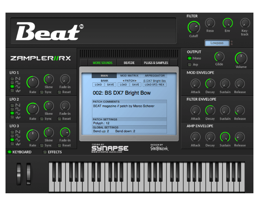Image resolution: width=255 pixels, height=198 pixels.
Task: Click the Synapse Audio logo
Action: (x=110, y=148)
